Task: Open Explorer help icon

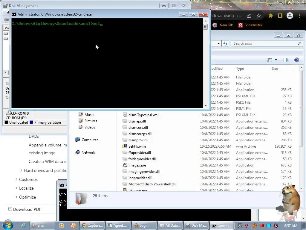Action: [x=297, y=60]
